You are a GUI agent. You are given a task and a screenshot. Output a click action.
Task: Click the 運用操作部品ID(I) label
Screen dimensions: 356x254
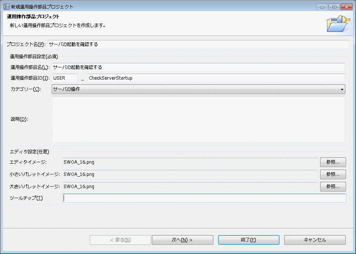[x=30, y=78]
